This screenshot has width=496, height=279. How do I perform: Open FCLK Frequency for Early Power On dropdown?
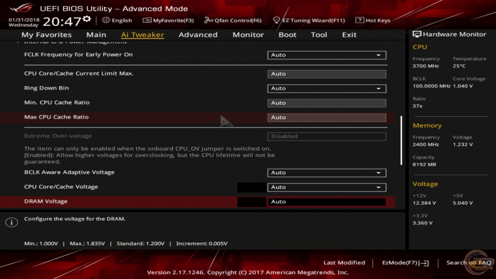pyautogui.click(x=327, y=55)
